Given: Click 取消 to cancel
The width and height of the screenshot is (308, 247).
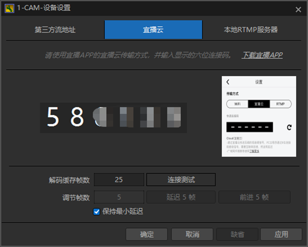Looking at the screenshot, I should [192, 234].
